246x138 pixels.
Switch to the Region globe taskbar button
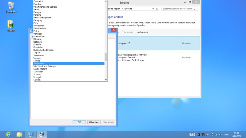42,134
